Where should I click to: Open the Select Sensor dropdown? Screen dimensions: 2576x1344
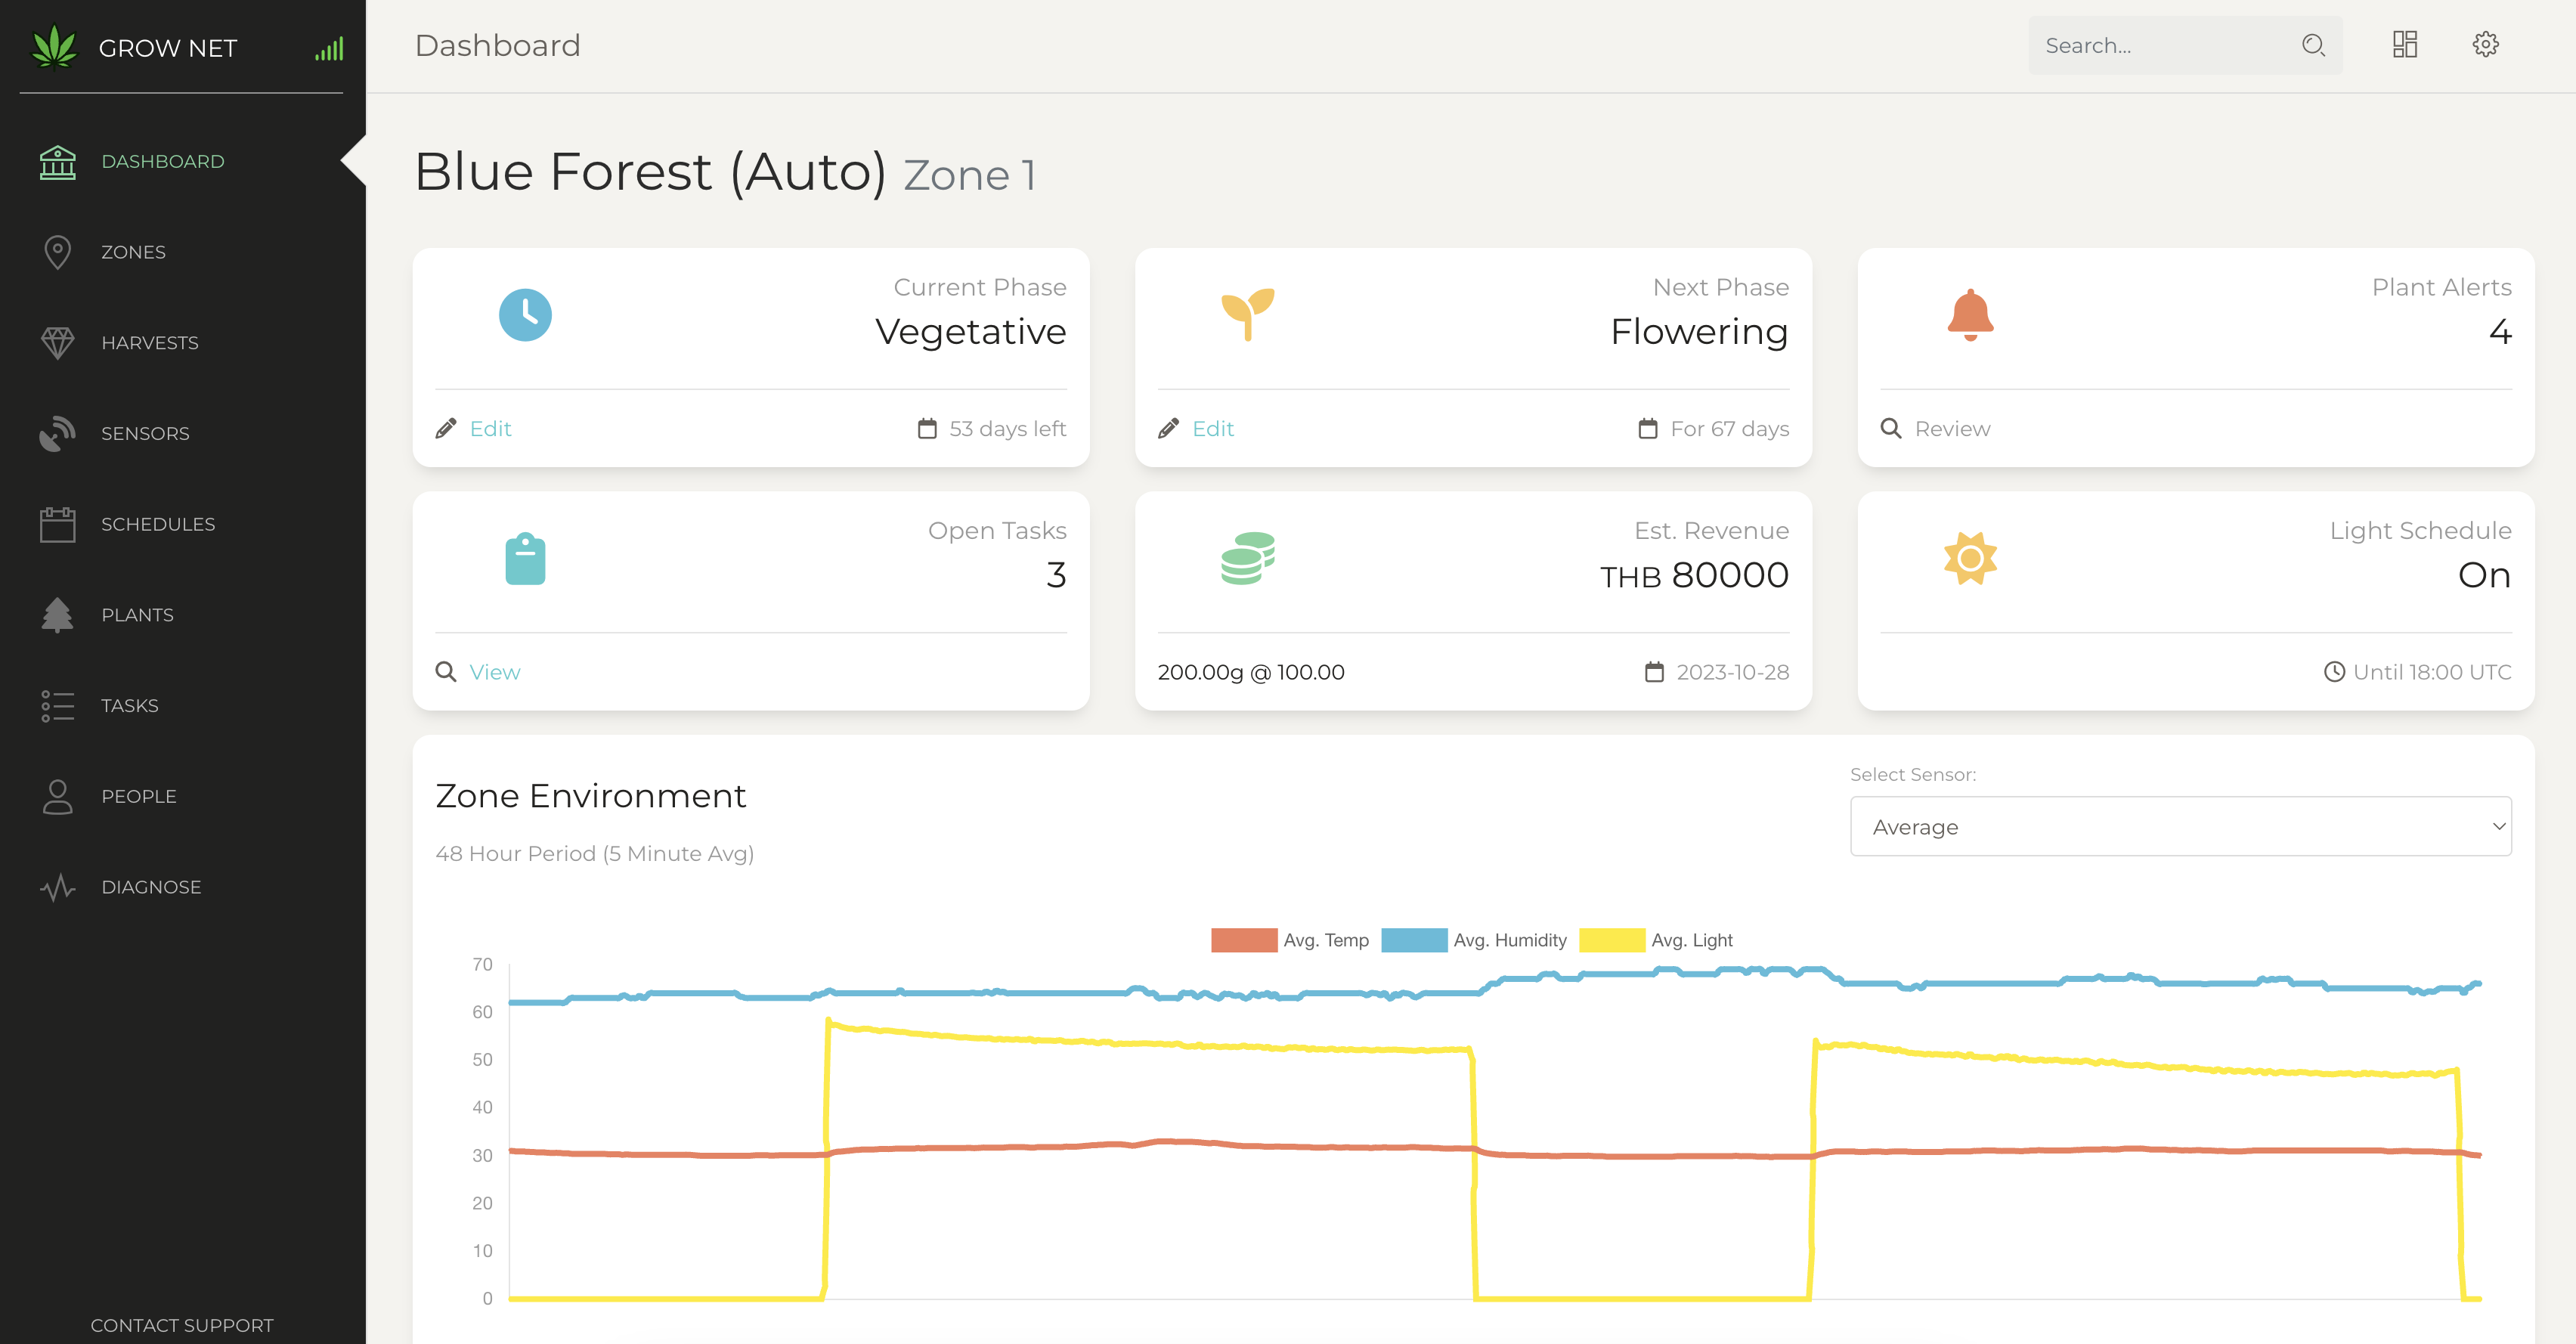coord(2180,826)
